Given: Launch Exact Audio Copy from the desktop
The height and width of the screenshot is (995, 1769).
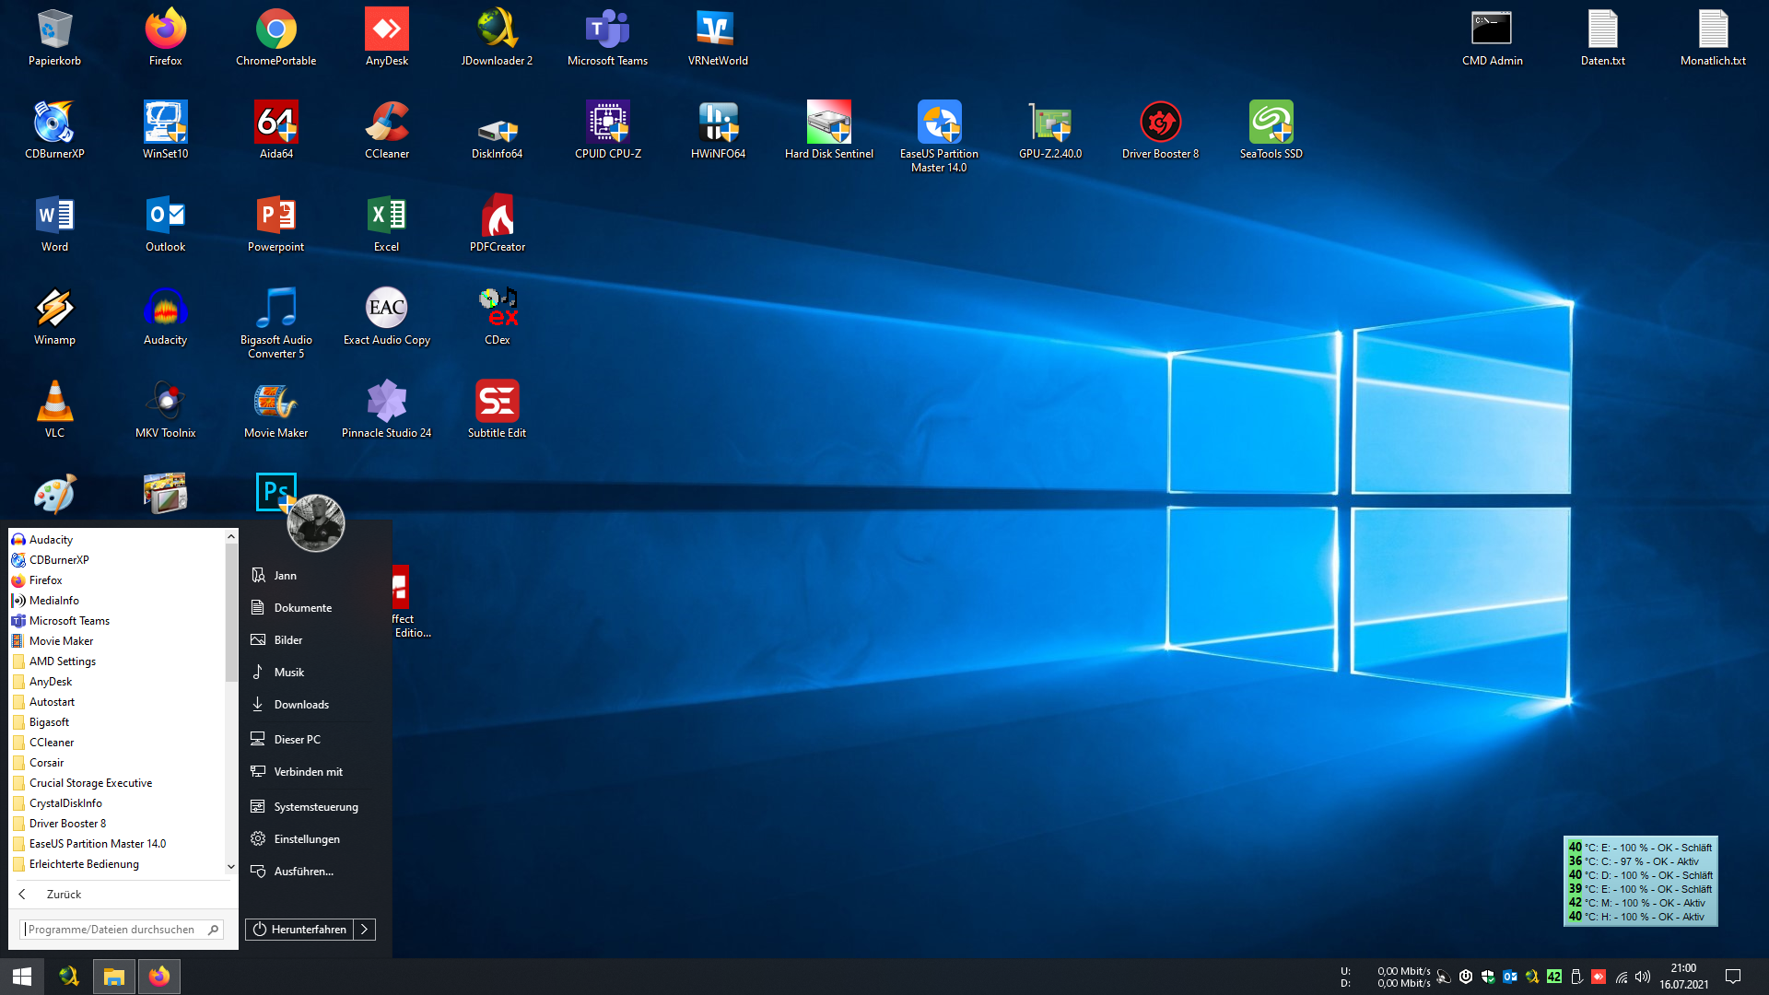Looking at the screenshot, I should pos(387,309).
